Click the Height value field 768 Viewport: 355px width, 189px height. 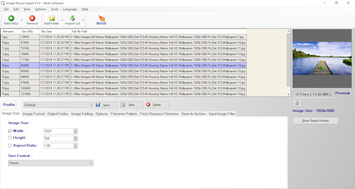(x=58, y=138)
